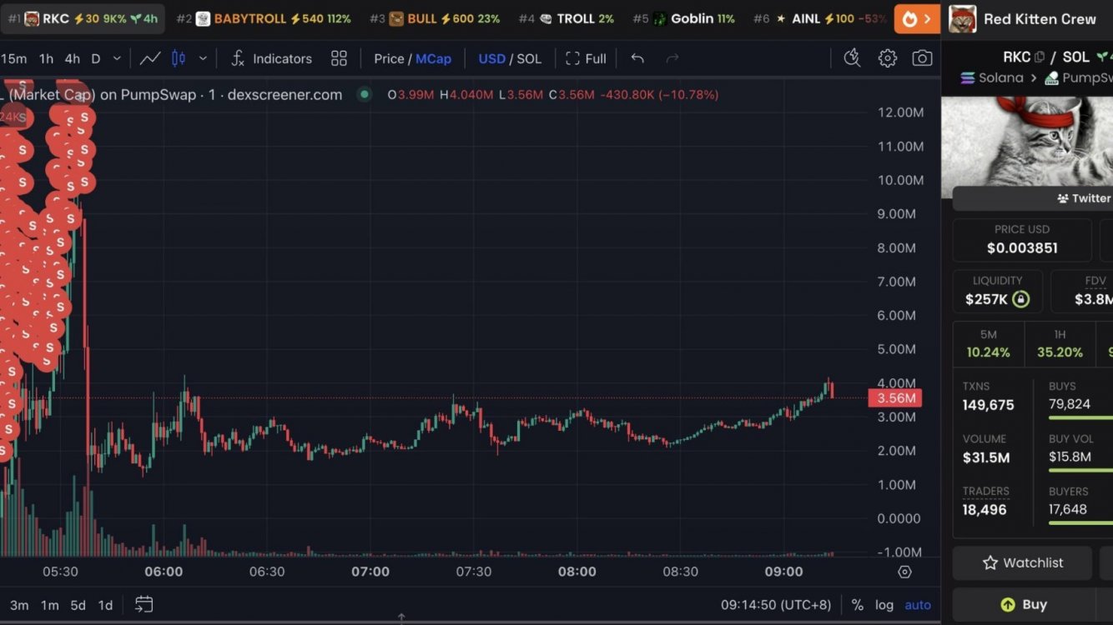Open trending token #5 Goblin

pyautogui.click(x=684, y=18)
